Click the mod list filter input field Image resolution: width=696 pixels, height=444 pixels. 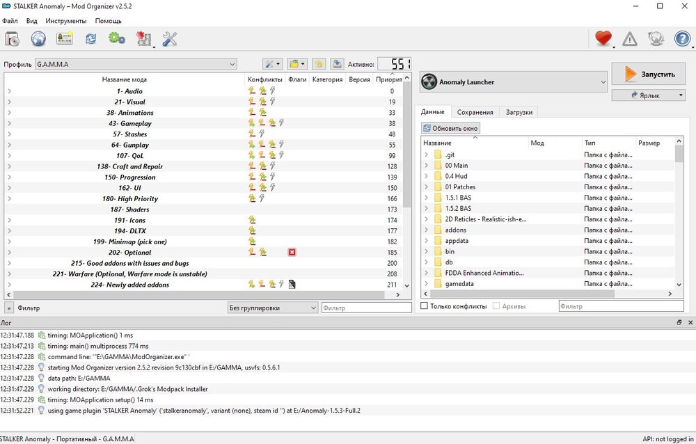coord(366,308)
